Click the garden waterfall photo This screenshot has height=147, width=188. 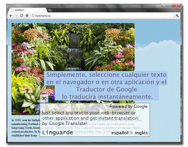point(73,47)
